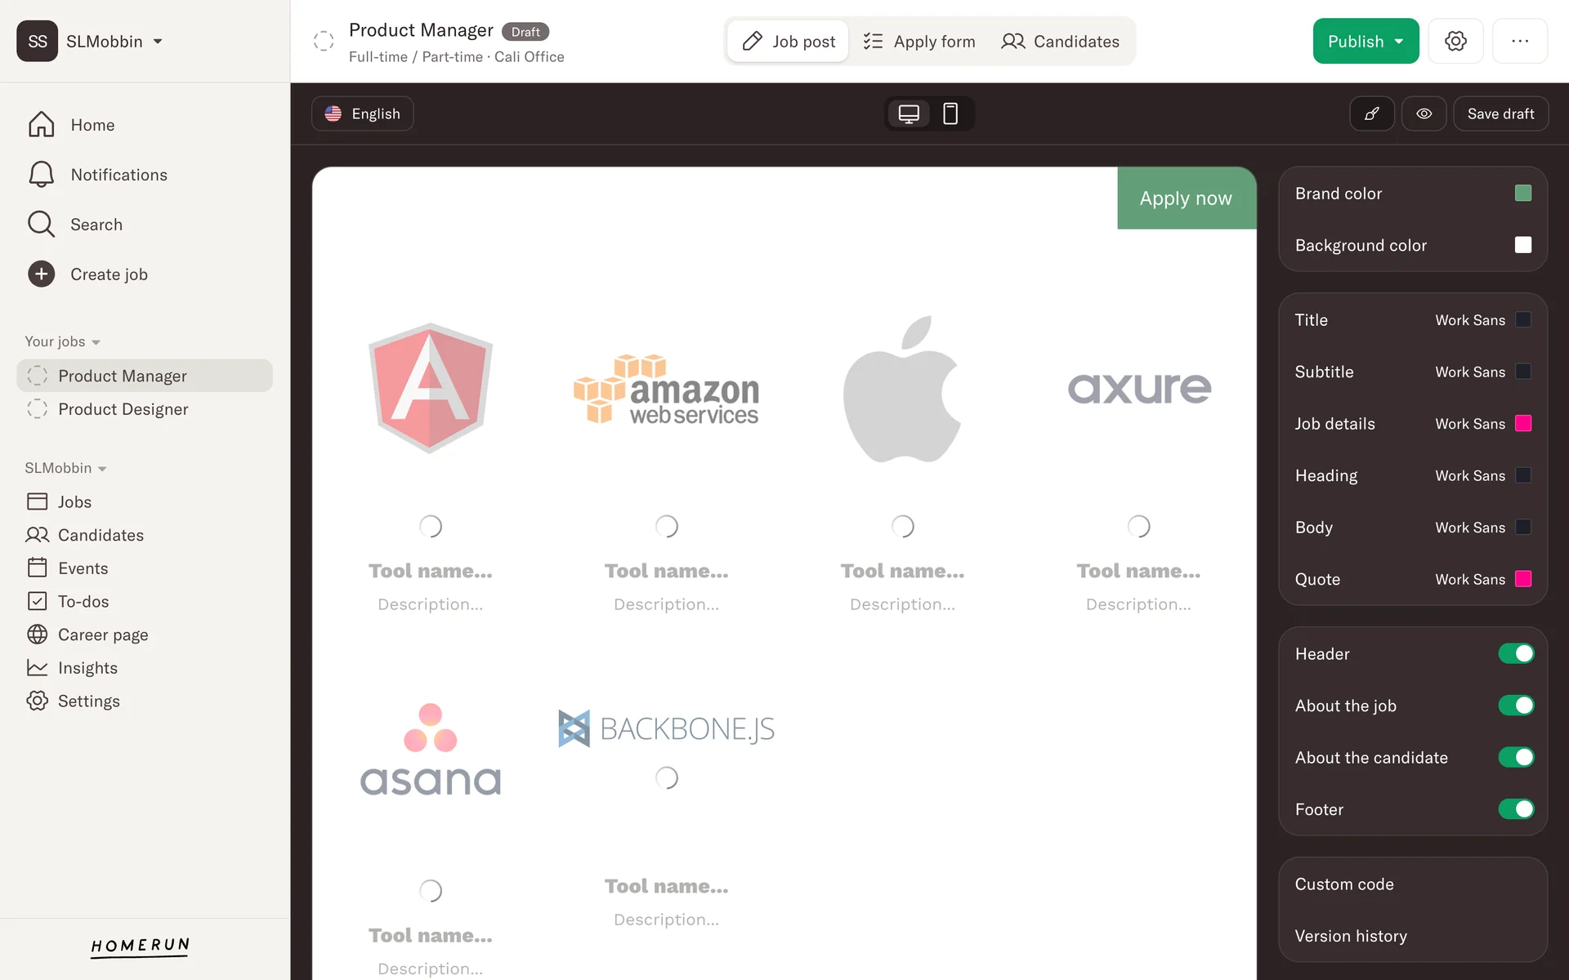
Task: Switch to the Candidates tab
Action: pyautogui.click(x=1060, y=42)
